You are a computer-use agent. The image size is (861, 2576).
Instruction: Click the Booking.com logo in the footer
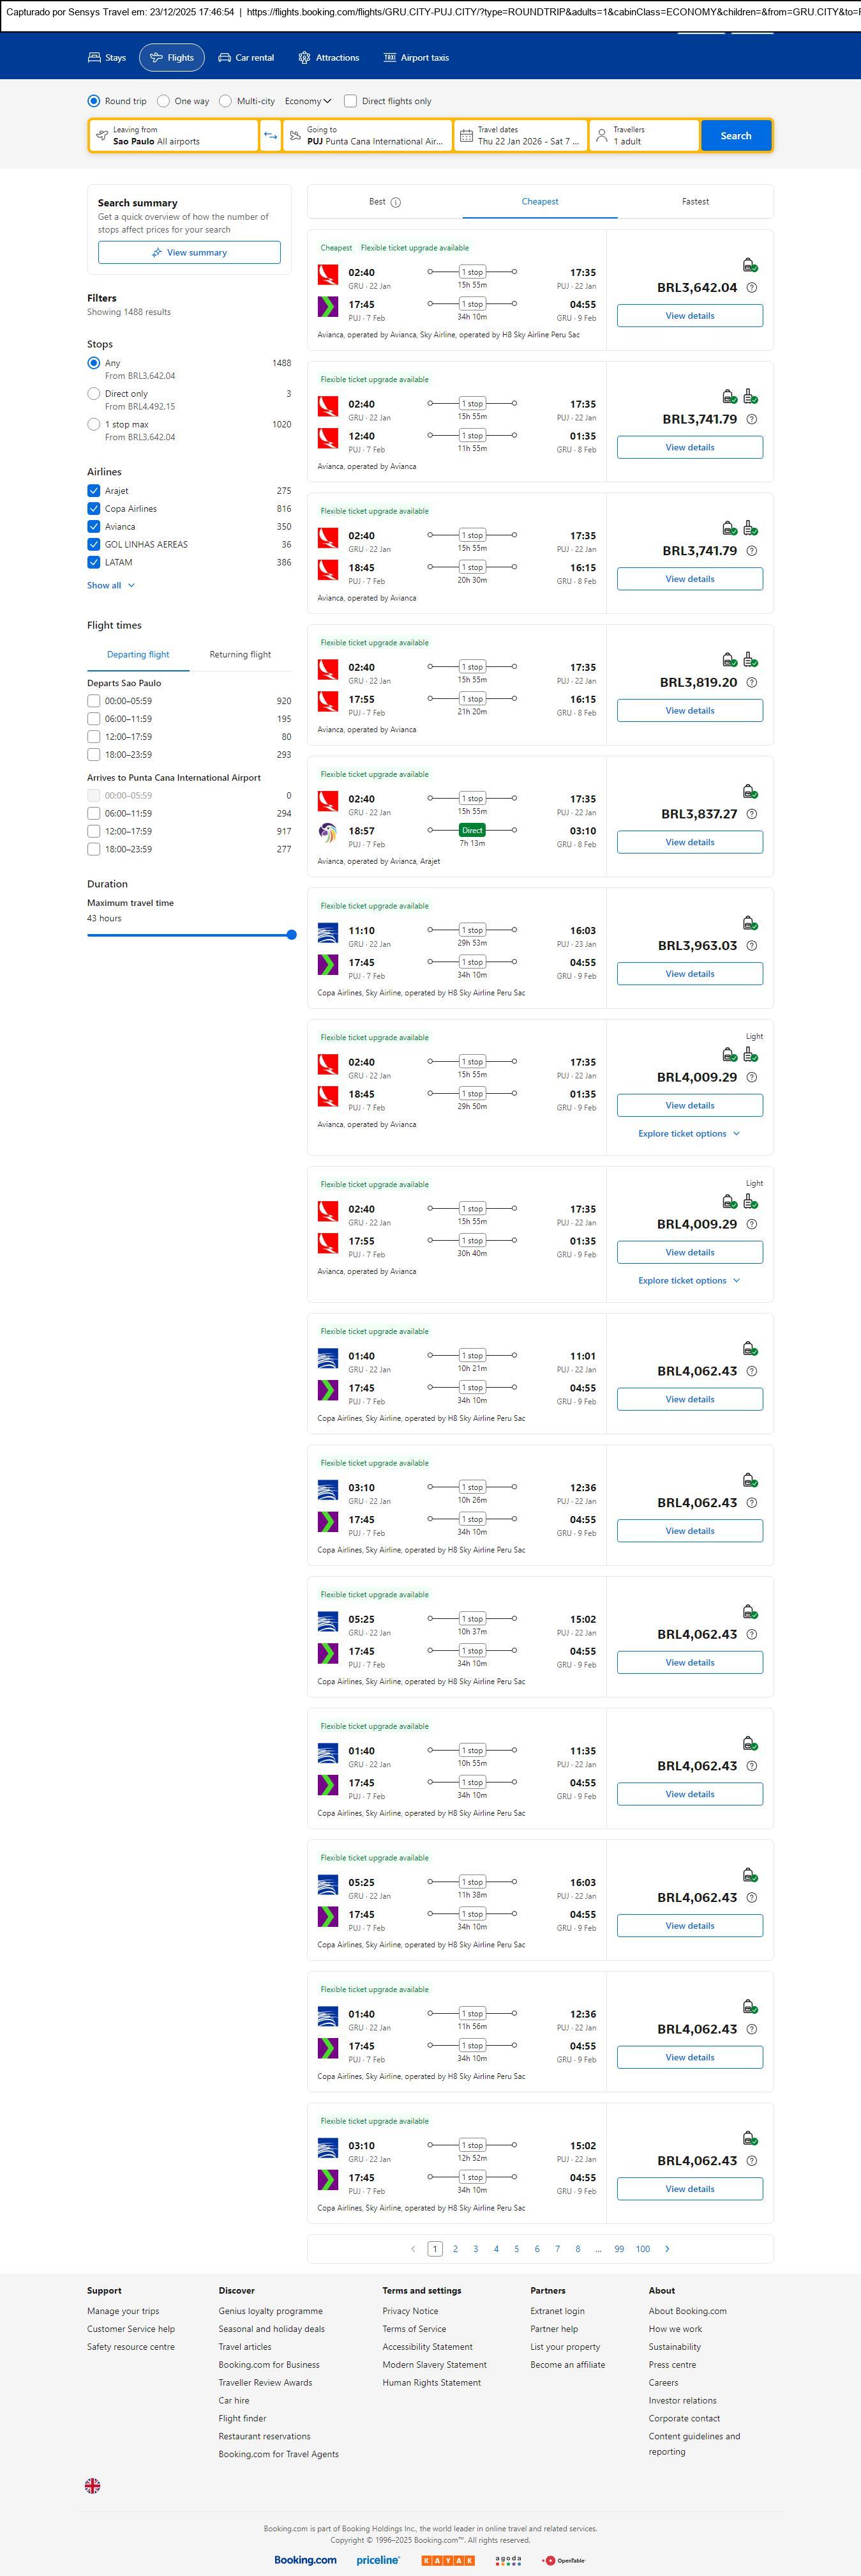306,2559
